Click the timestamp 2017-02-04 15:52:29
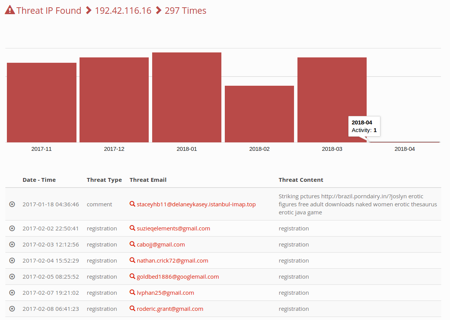450x320 pixels. click(x=51, y=261)
